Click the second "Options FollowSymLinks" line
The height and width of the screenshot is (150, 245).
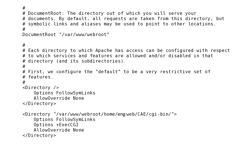tap(64, 119)
